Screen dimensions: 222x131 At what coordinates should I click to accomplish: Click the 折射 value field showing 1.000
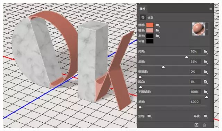pos(195,102)
